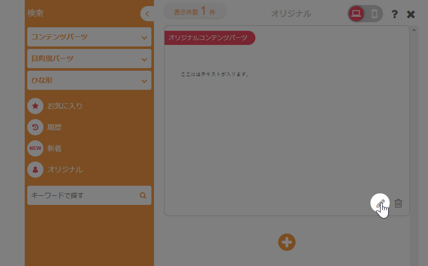Open お気に入り favorites list
The height and width of the screenshot is (266, 428).
click(x=65, y=106)
